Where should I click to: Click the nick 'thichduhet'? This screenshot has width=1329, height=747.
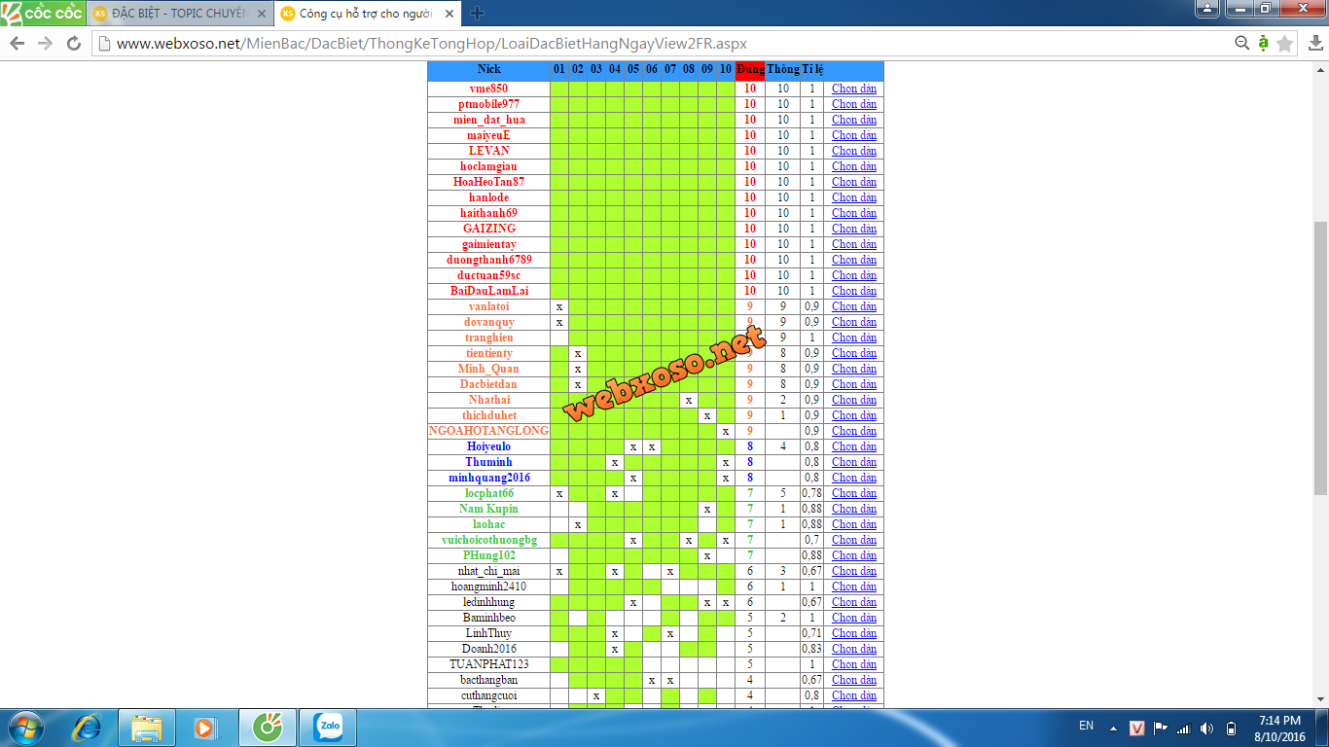(x=488, y=415)
